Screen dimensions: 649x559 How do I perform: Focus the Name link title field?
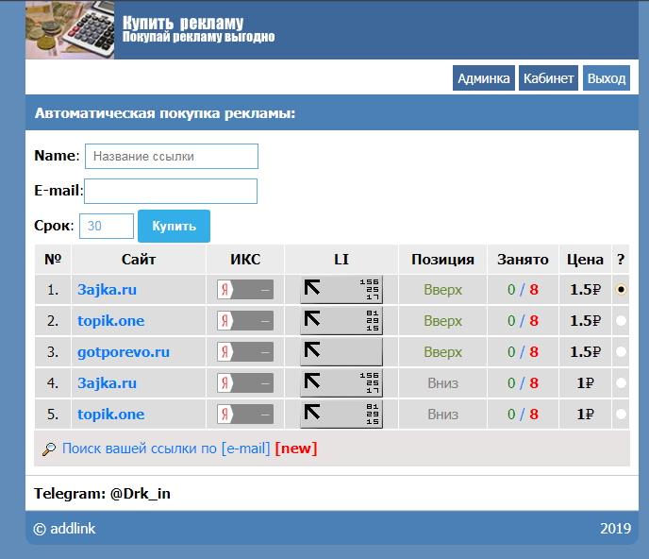pyautogui.click(x=172, y=156)
